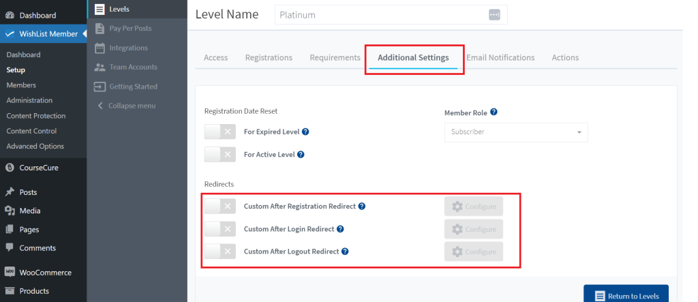698x302 pixels.
Task: Switch to the Email Notifications tab
Action: pyautogui.click(x=500, y=57)
